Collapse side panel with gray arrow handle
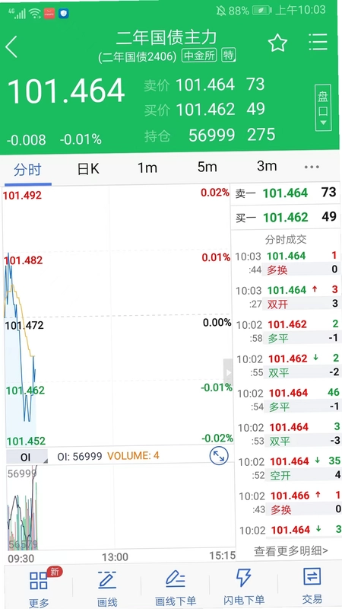Viewport: 342px width, 609px height. (x=228, y=372)
